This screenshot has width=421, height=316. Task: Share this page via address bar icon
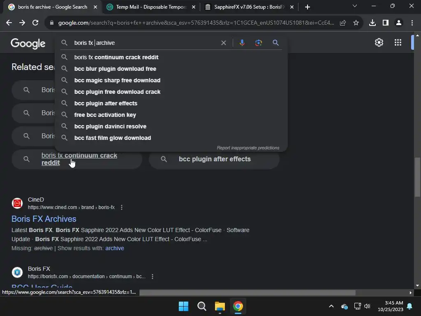pyautogui.click(x=343, y=23)
